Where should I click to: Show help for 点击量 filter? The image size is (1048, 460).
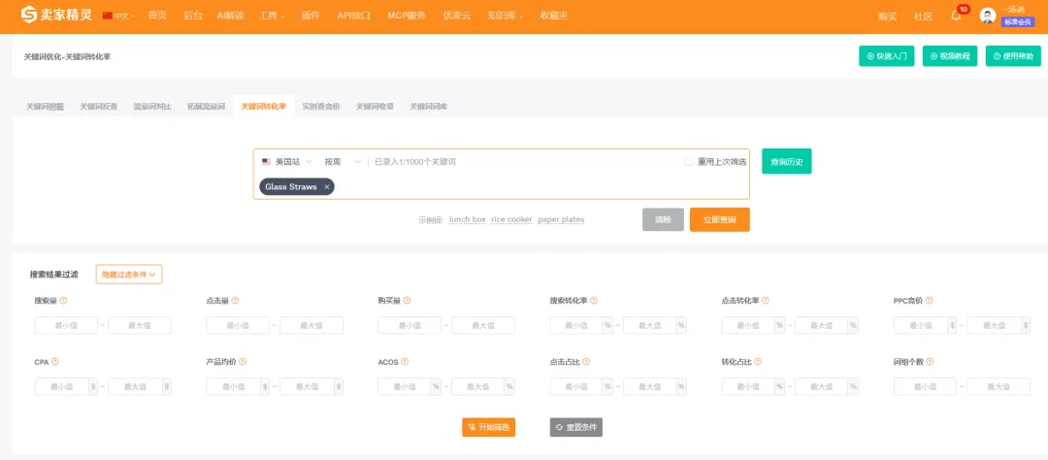[235, 301]
